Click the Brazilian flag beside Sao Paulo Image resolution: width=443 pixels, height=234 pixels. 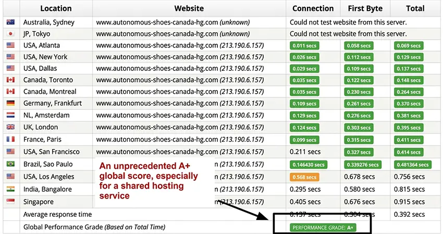pyautogui.click(x=10, y=164)
